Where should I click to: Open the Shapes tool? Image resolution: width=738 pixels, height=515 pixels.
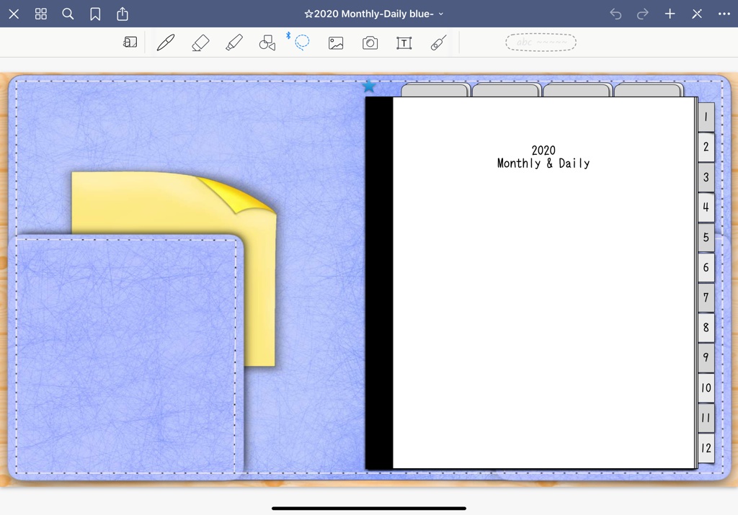[267, 42]
